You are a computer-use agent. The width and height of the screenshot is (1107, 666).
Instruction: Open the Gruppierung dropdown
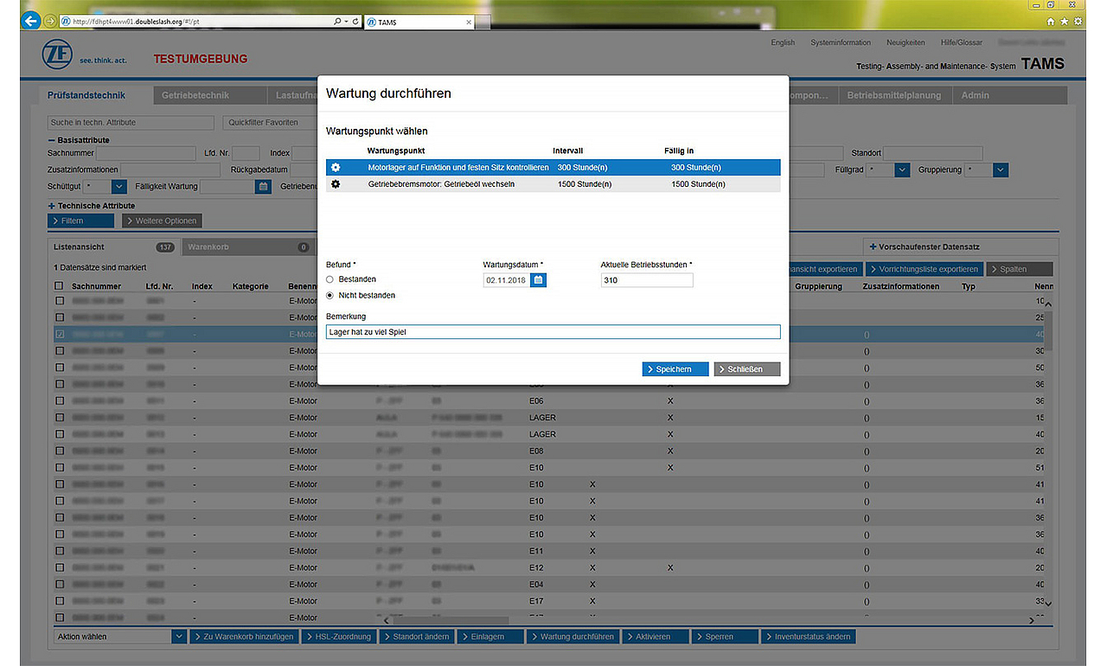point(1000,170)
